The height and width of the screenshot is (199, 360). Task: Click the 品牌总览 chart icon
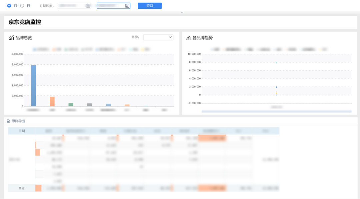pos(11,38)
